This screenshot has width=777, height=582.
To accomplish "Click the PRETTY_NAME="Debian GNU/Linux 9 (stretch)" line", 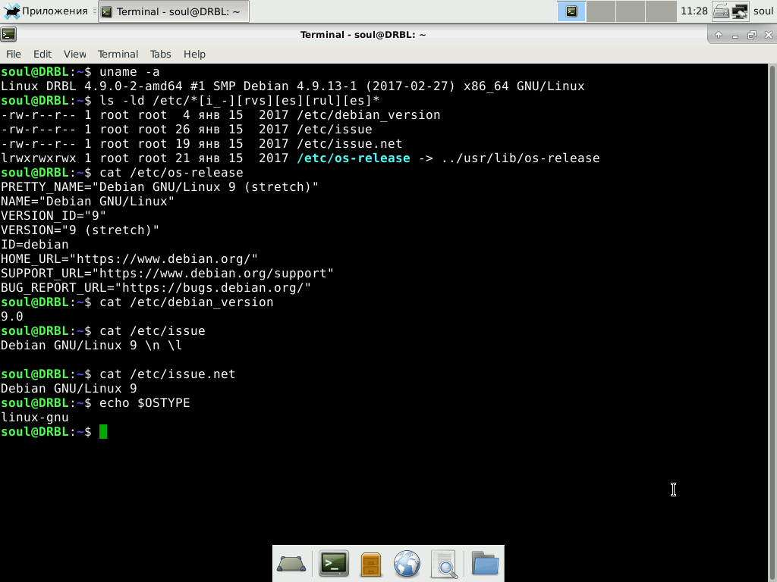I will click(x=159, y=187).
